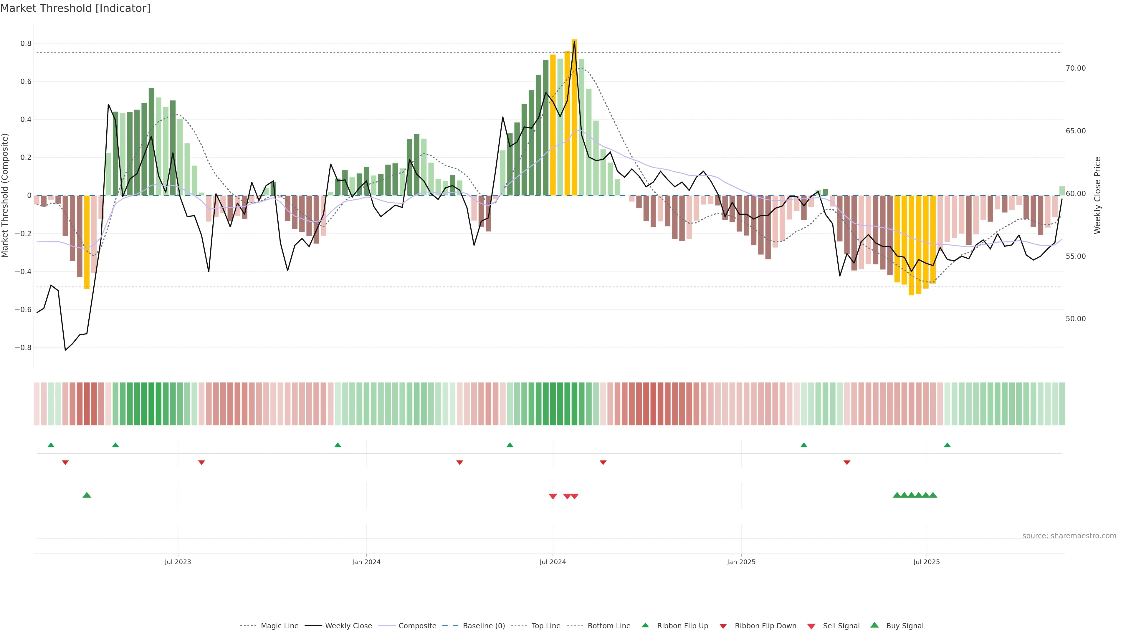Click the lone Buy Signal triangle in early 2023

click(x=87, y=495)
